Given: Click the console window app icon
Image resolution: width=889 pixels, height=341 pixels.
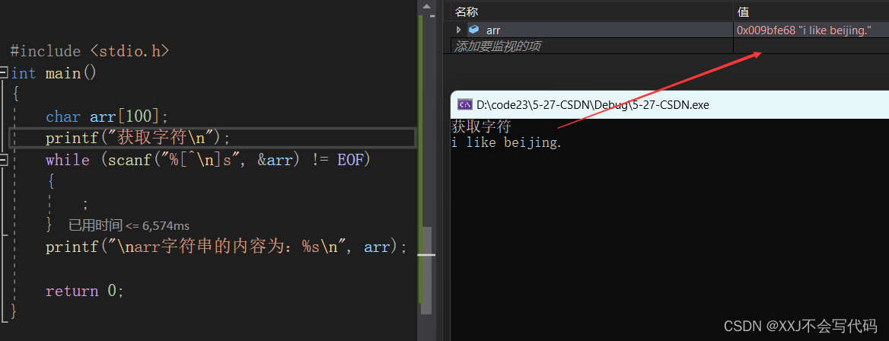Looking at the screenshot, I should click(x=465, y=104).
